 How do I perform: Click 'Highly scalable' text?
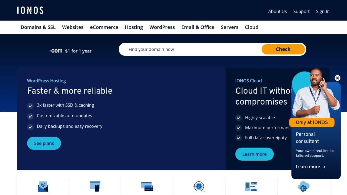point(260,118)
